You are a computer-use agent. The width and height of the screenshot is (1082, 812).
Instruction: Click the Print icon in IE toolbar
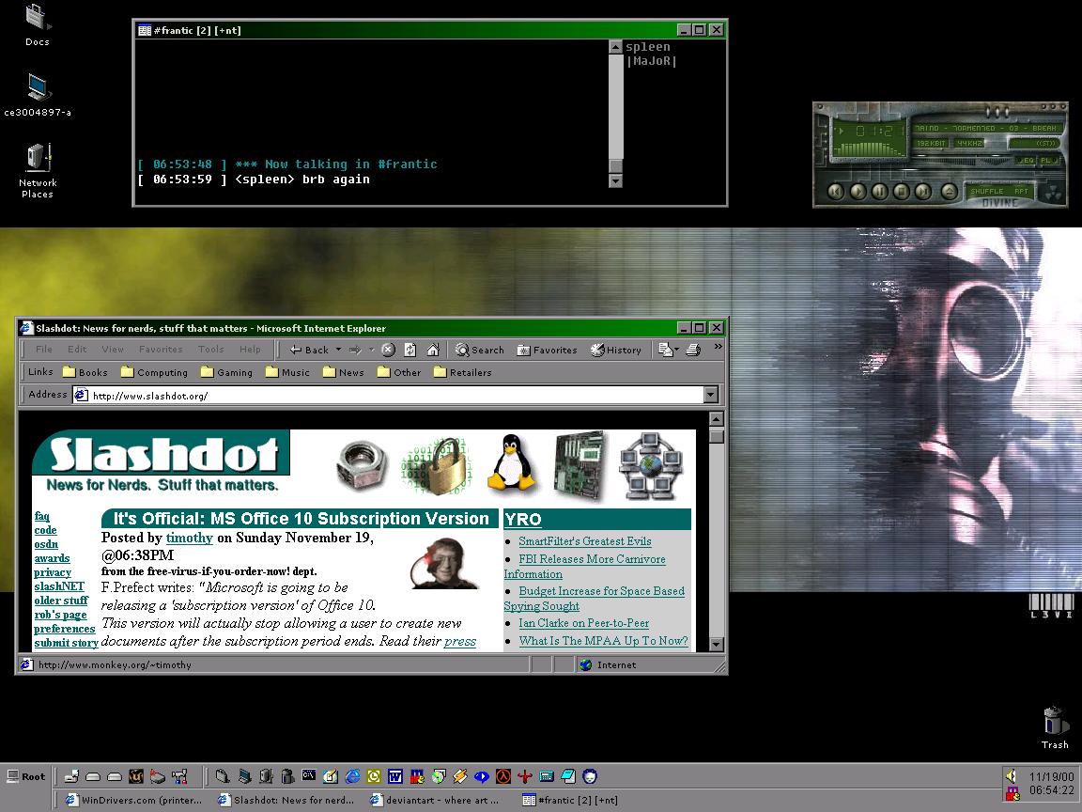point(693,350)
